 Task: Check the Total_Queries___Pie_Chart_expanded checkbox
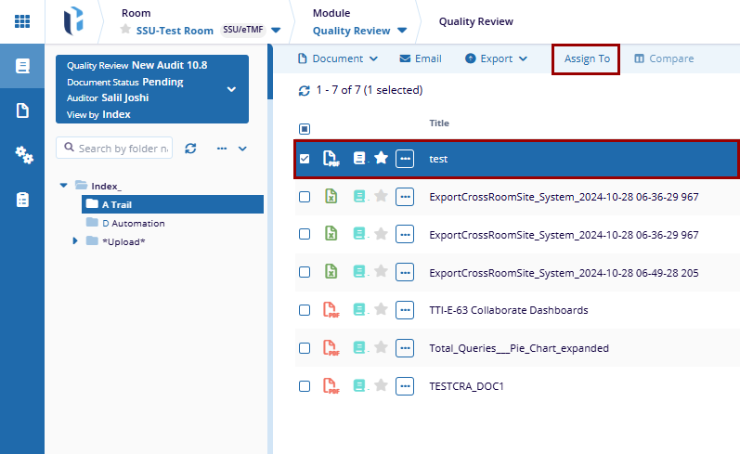(305, 348)
